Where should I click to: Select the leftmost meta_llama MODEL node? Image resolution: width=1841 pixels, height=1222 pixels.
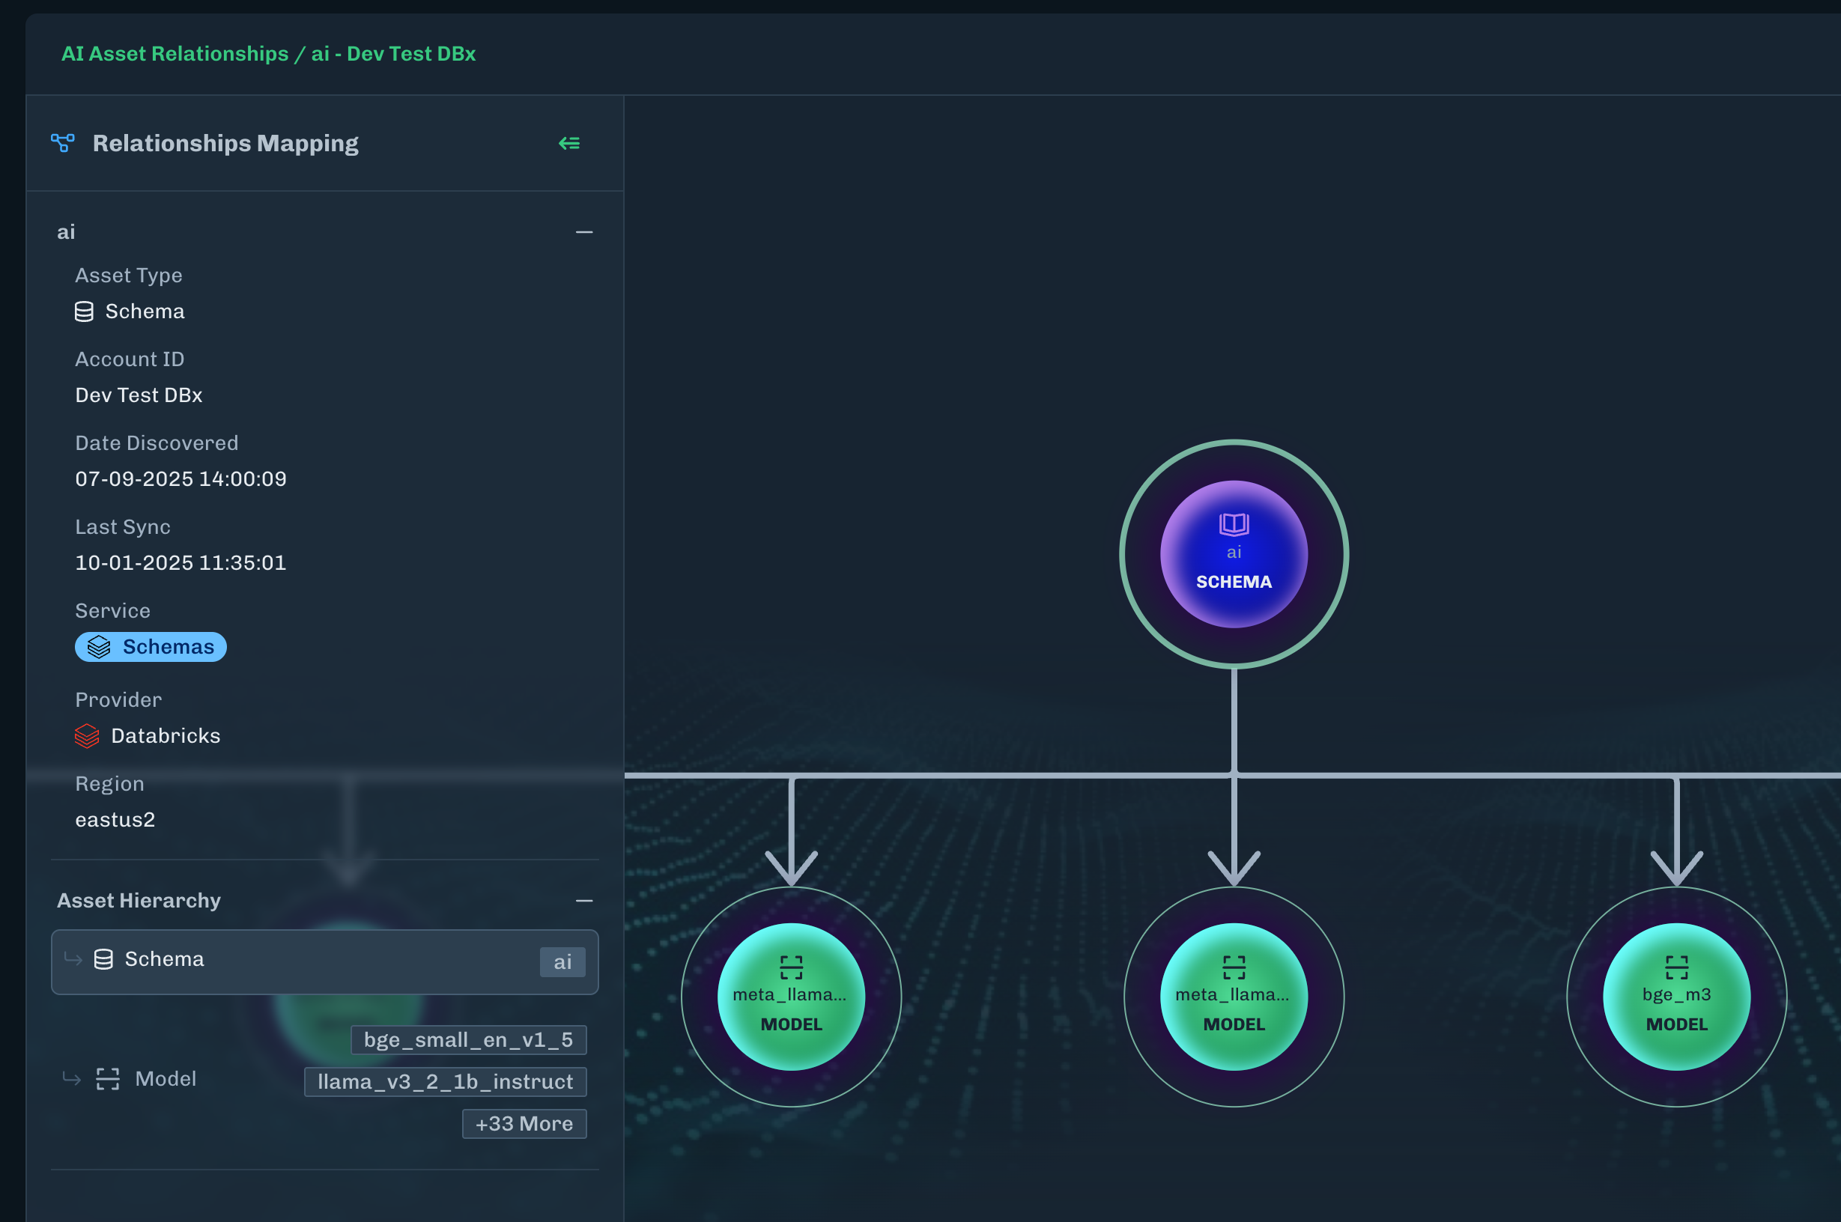coord(791,997)
